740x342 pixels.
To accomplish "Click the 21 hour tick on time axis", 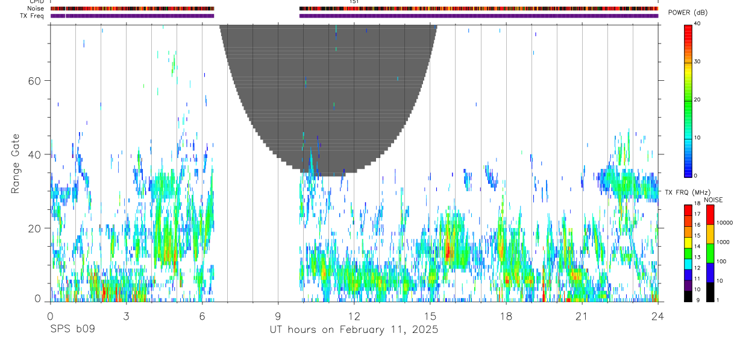I will click(582, 315).
